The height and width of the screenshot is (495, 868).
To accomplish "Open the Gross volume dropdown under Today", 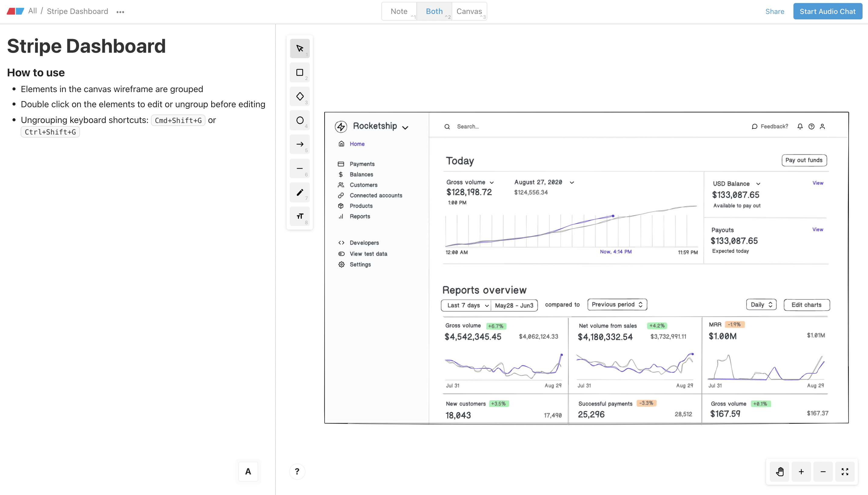I will pos(492,183).
